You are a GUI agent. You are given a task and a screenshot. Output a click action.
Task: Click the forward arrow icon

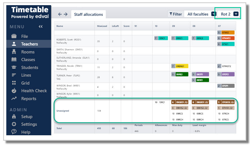tap(66, 14)
